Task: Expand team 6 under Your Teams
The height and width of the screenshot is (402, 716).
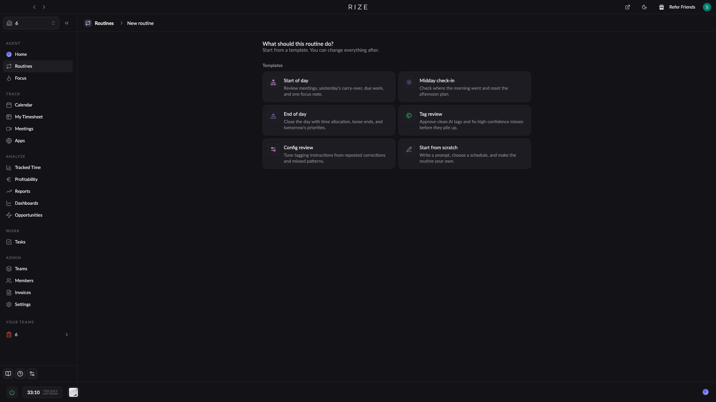Action: [67, 335]
